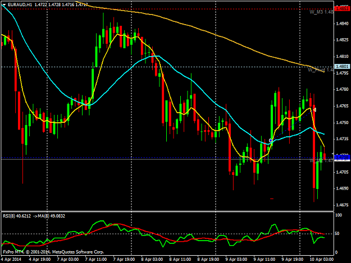Select the orange trade exit arrow marker

click(314, 110)
